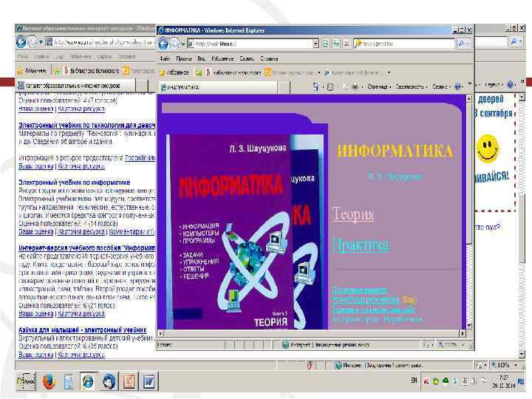The image size is (532, 399).
Task: Click add-to-favorites-bar icon in background window
Action: click(x=56, y=71)
